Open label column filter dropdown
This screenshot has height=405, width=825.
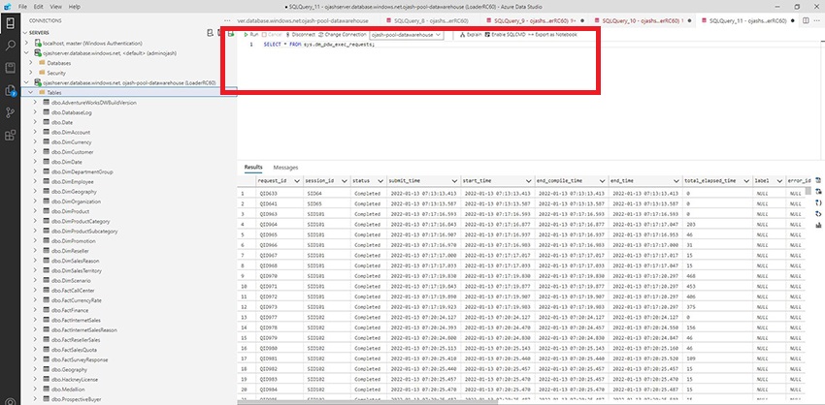click(778, 181)
